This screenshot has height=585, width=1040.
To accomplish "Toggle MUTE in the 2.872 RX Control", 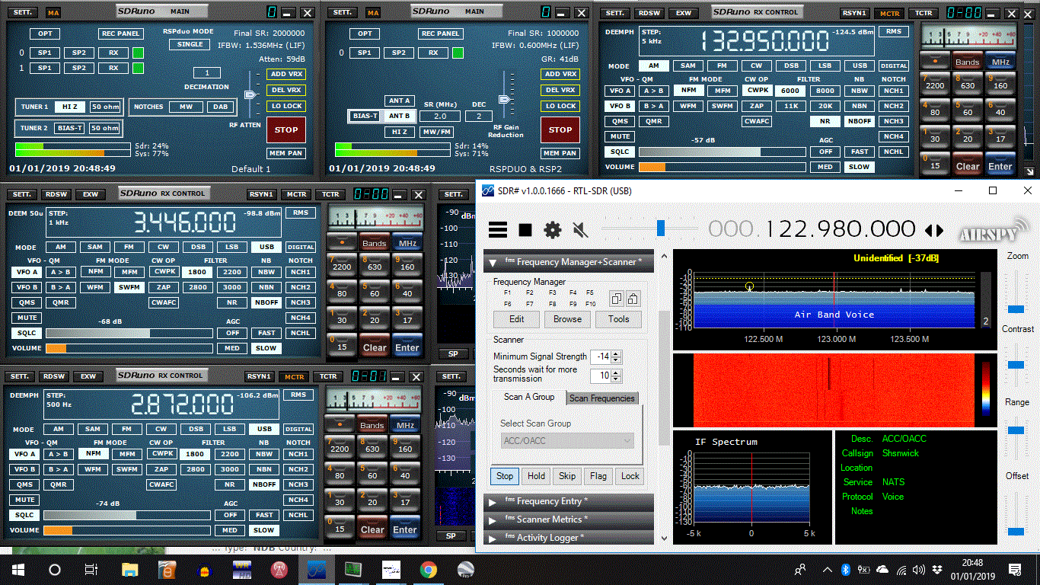I will pos(25,500).
